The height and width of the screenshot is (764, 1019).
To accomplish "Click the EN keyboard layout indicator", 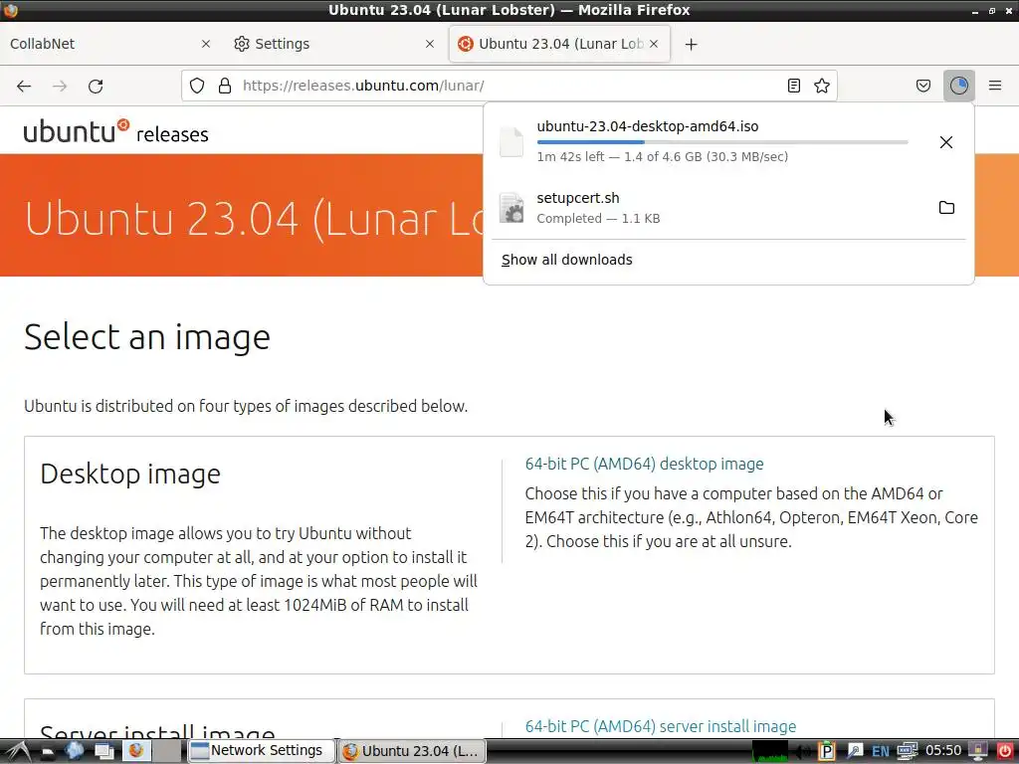I will (880, 752).
